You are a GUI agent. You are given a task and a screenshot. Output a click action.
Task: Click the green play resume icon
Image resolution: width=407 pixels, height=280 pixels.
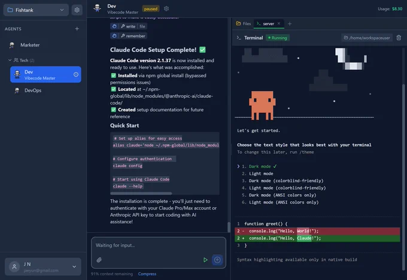205,260
